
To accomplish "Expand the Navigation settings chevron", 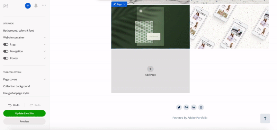I will coord(45,51).
